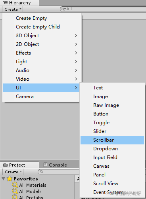Click the Hierarchy panel list icon
This screenshot has height=199, width=146.
(6, 2)
